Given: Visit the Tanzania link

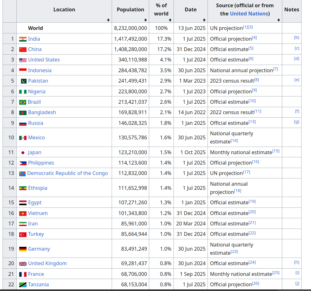Looking at the screenshot, I should [38, 284].
